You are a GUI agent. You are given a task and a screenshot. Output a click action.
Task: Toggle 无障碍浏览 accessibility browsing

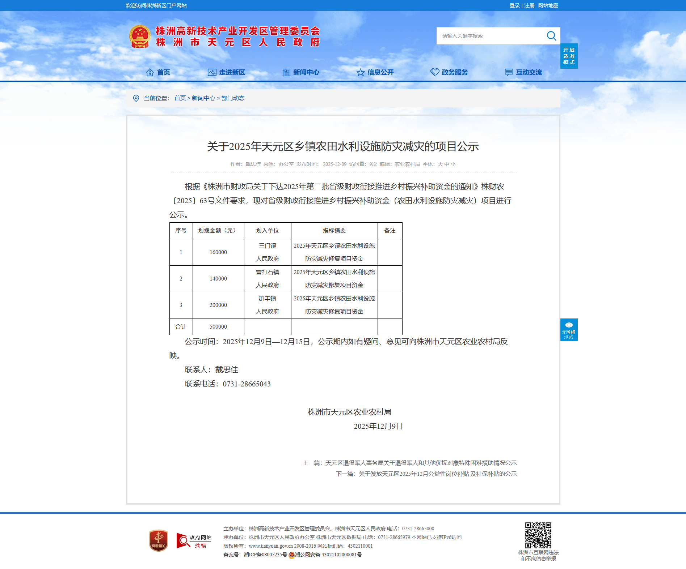click(569, 330)
